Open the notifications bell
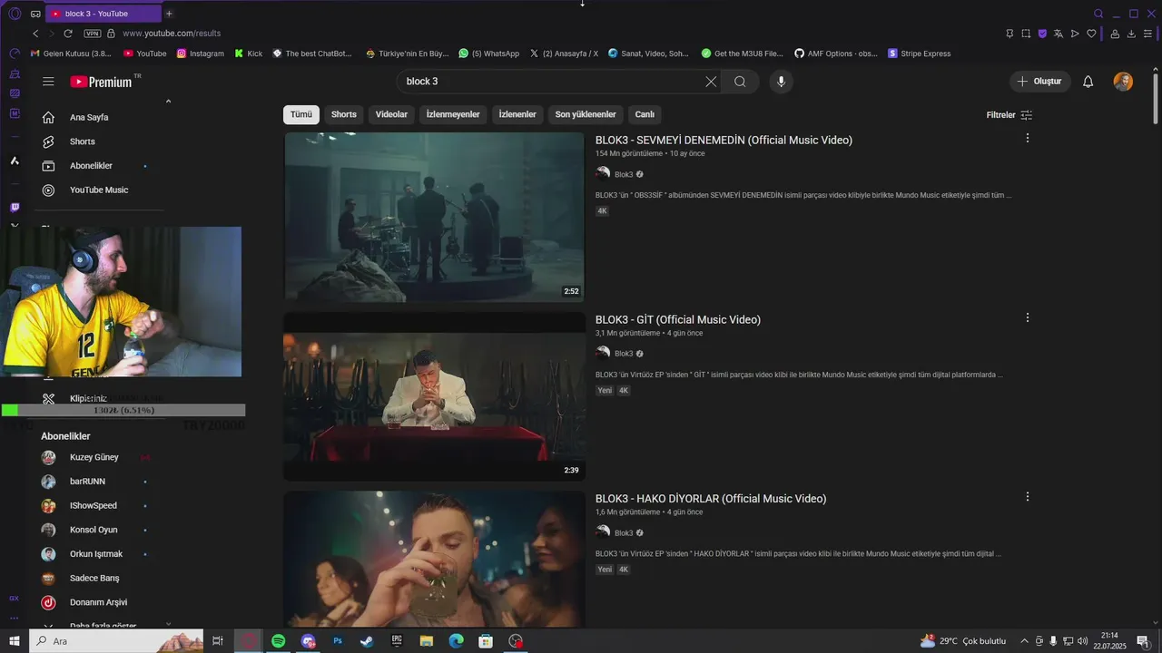Image resolution: width=1162 pixels, height=653 pixels. coord(1088,82)
